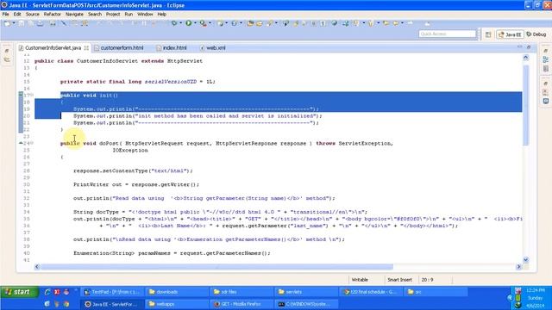
Task: Open dropdown arrow next to Debug icon
Action: click(180, 23)
